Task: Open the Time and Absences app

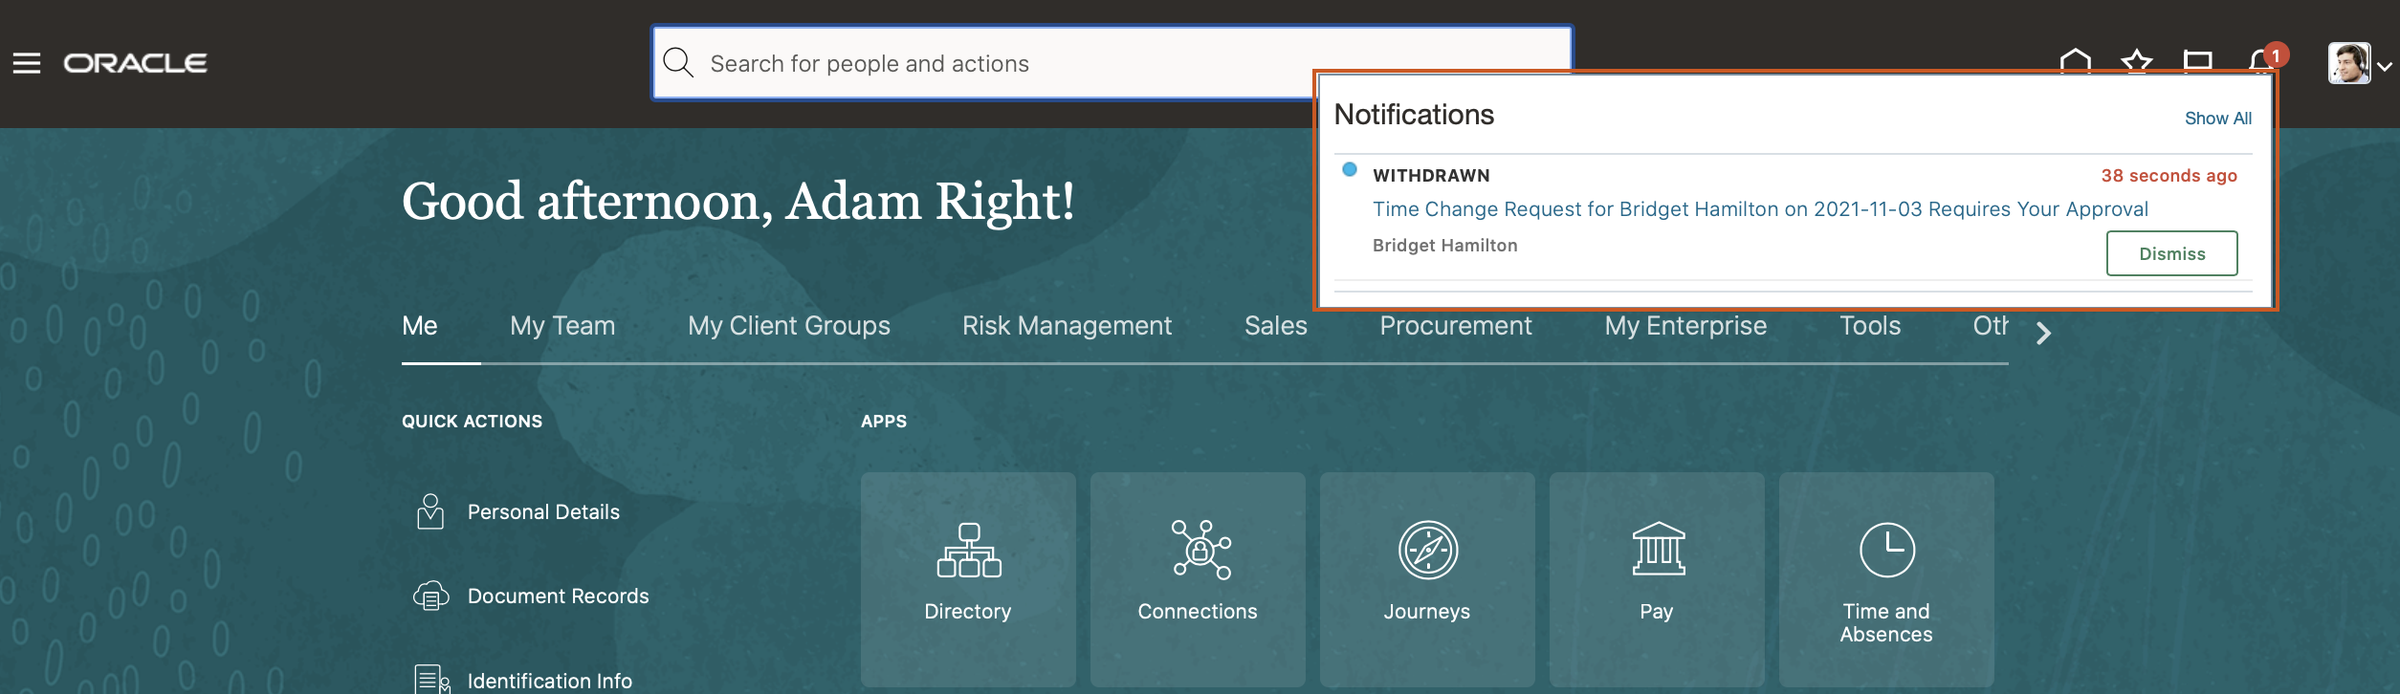Action: pos(1886,577)
